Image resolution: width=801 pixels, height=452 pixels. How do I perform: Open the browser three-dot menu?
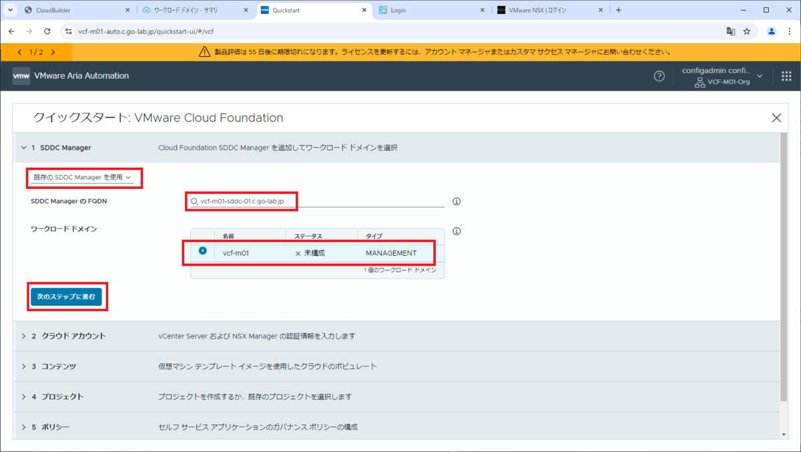(789, 31)
